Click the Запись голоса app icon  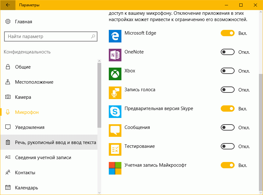(x=115, y=93)
